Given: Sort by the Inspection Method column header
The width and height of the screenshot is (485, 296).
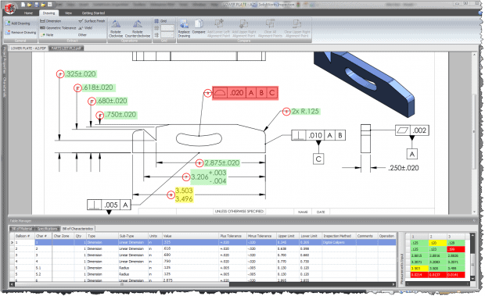Looking at the screenshot, I should coord(339,236).
